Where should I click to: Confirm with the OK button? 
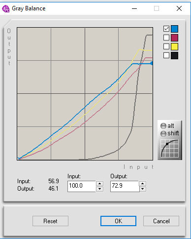[x=118, y=221]
